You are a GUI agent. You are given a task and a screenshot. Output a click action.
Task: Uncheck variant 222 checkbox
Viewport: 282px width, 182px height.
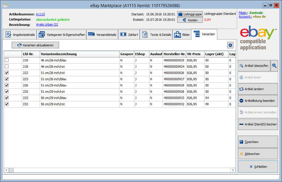(x=7, y=73)
